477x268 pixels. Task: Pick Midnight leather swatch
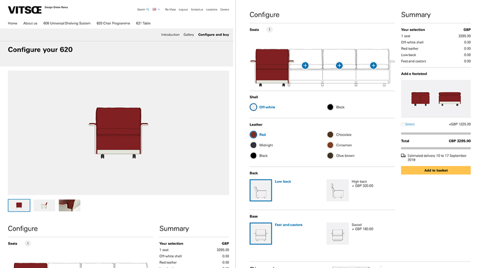253,145
